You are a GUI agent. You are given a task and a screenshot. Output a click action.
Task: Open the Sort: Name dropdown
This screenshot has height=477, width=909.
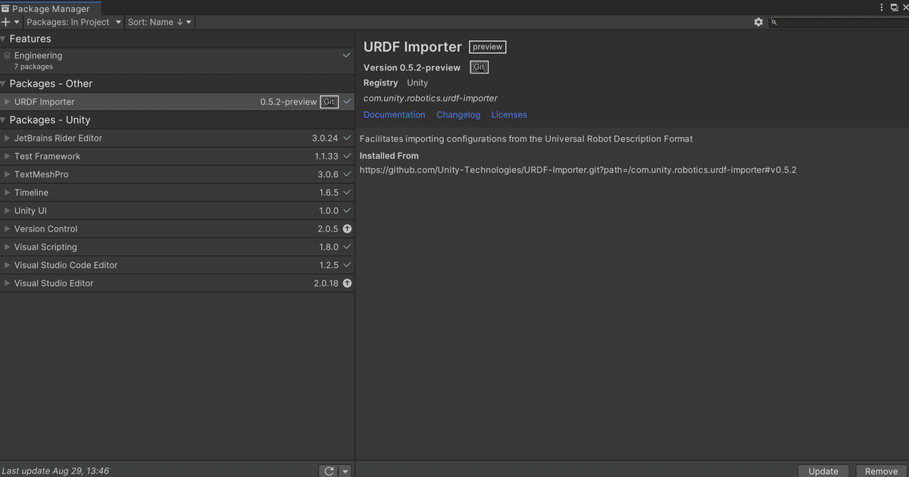tap(159, 23)
